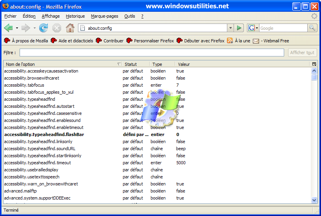Viewport: 321px width, 216px height.
Task: Open the Historique menu
Action: point(75,16)
